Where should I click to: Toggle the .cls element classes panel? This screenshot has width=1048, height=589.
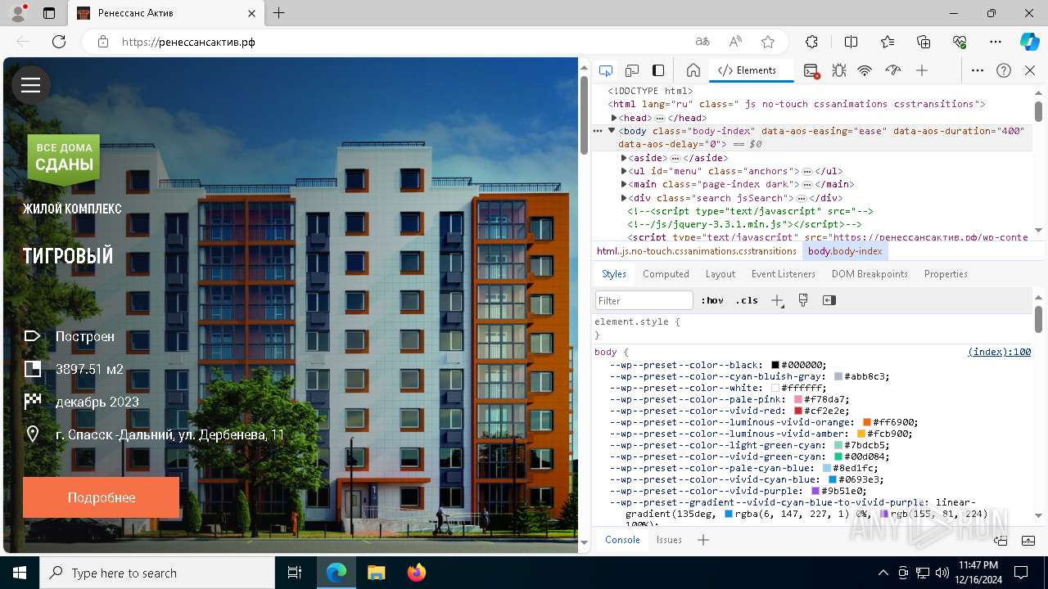pos(747,300)
